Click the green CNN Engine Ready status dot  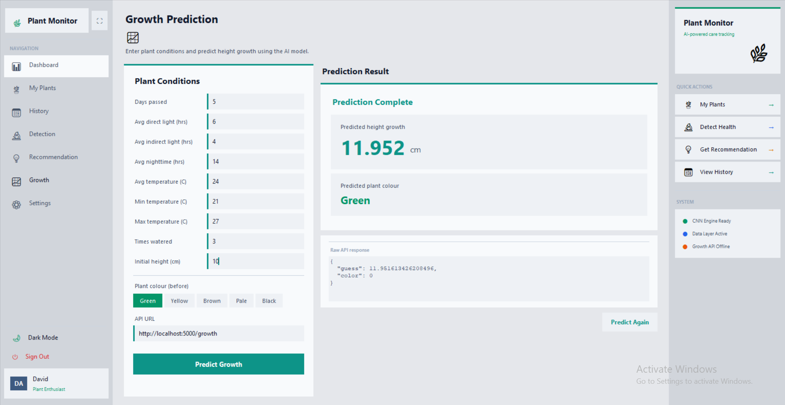[685, 221]
